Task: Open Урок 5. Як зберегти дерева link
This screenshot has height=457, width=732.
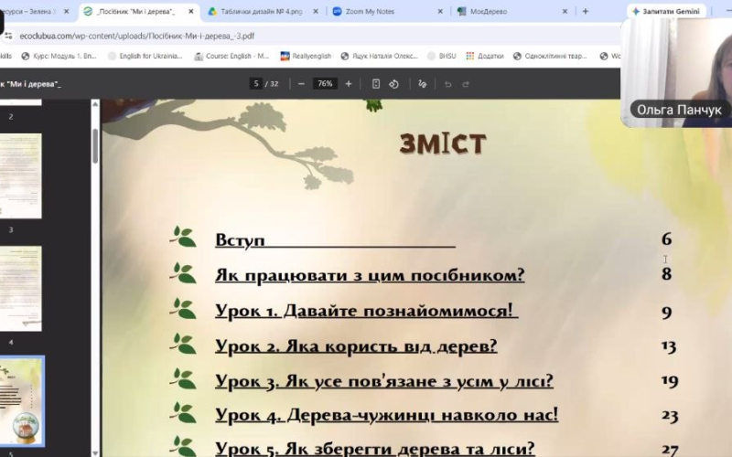Action: [375, 449]
